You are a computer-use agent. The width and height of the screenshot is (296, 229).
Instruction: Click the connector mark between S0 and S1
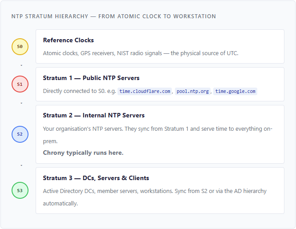pyautogui.click(x=21, y=65)
